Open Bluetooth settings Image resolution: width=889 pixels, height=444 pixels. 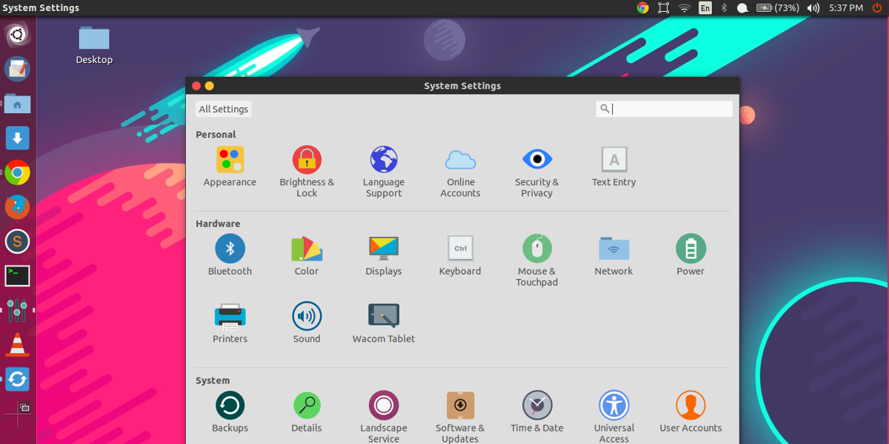[x=230, y=255]
